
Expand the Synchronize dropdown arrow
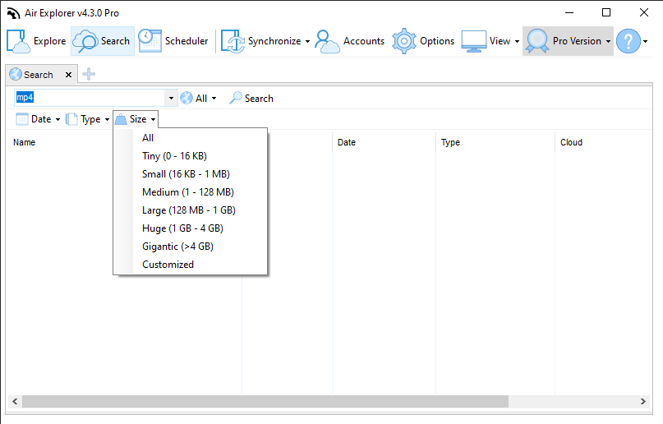click(x=307, y=41)
